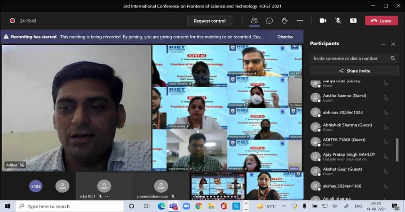Click the Request control button

click(x=209, y=21)
